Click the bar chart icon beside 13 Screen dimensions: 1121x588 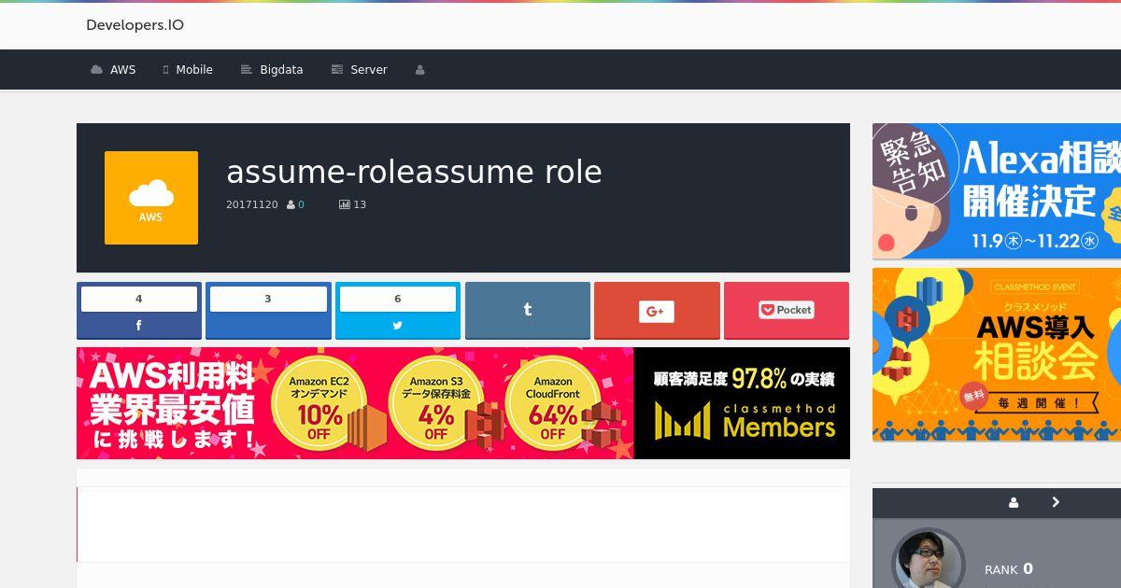345,204
